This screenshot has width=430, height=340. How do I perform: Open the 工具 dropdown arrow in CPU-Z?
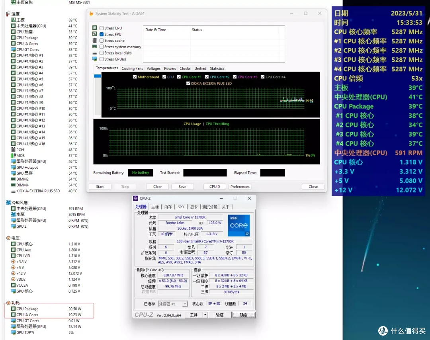(x=205, y=315)
